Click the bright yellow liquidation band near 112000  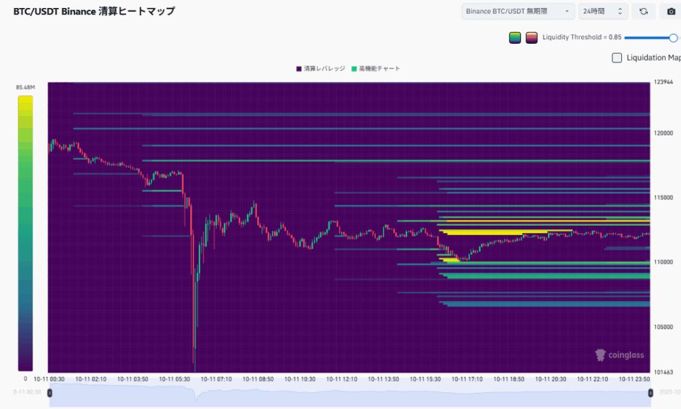(x=492, y=232)
